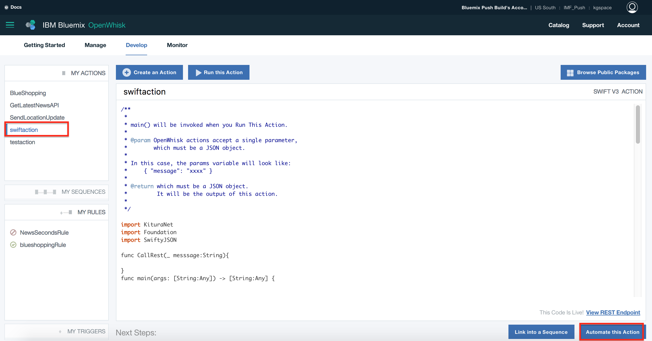Click the Bluemix Push Build's account name
This screenshot has width=652, height=341.
(494, 8)
